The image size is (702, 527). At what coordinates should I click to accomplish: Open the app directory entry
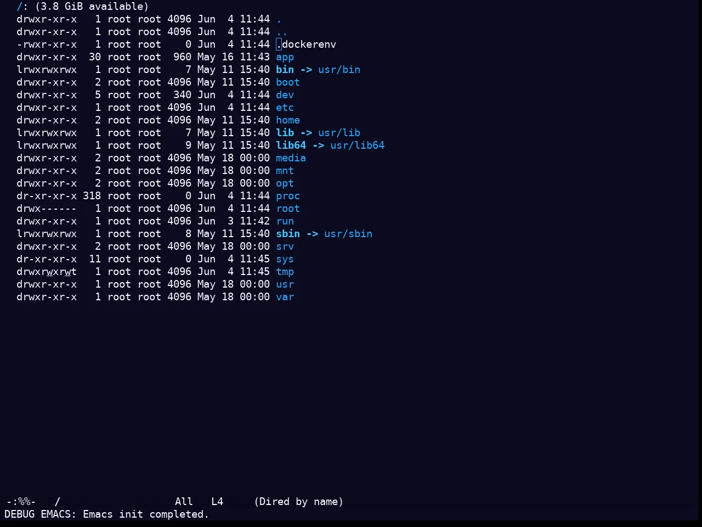285,57
